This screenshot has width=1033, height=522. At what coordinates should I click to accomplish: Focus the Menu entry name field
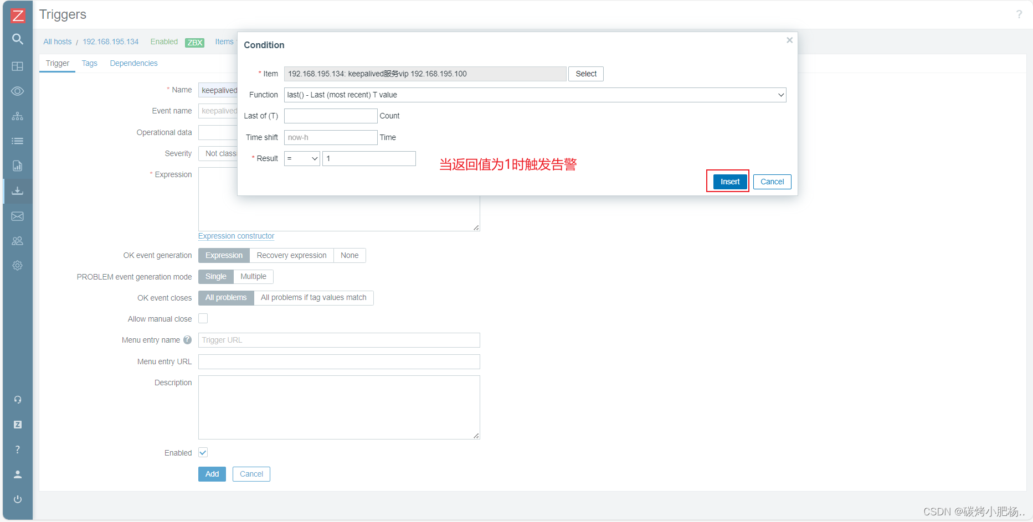339,340
